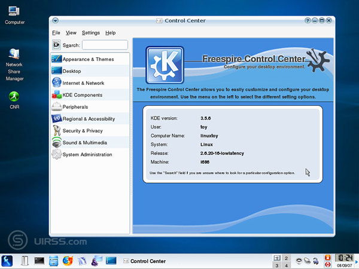Screen dimensions: 359x269
Task: Open the File menu
Action: [x=56, y=33]
